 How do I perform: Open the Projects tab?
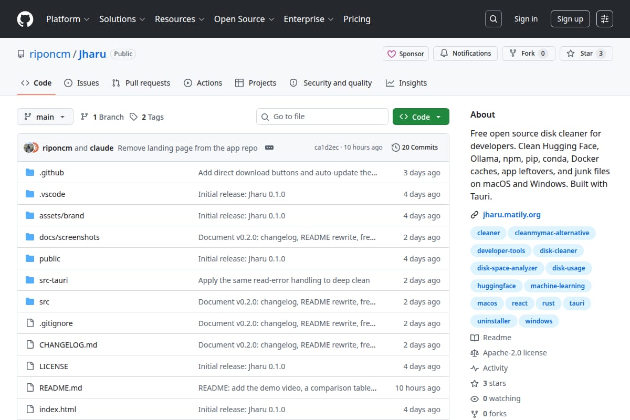(x=256, y=83)
